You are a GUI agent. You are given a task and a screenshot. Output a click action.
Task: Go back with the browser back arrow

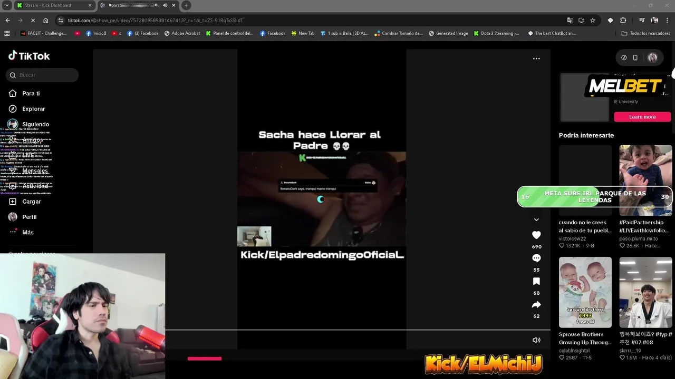(7, 20)
